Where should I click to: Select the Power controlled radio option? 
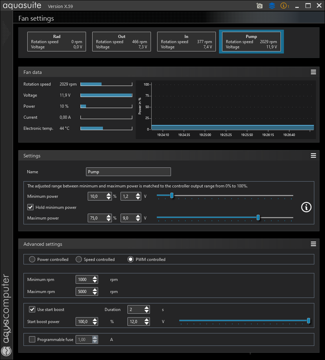pos(32,259)
